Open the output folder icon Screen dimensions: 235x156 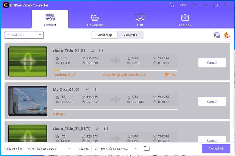(x=146, y=149)
